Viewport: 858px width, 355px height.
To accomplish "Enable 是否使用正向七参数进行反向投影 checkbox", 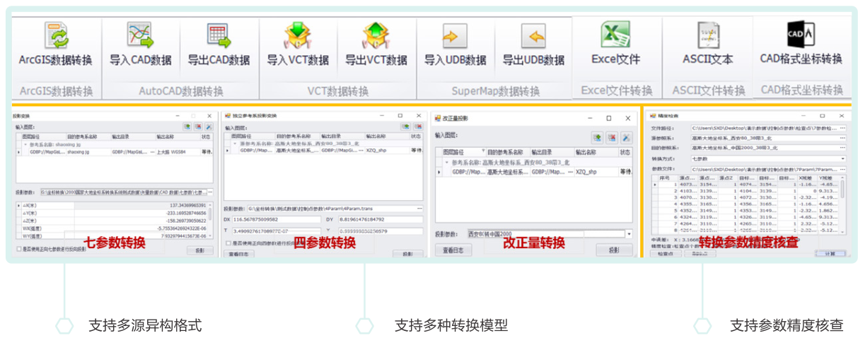I will pyautogui.click(x=19, y=249).
